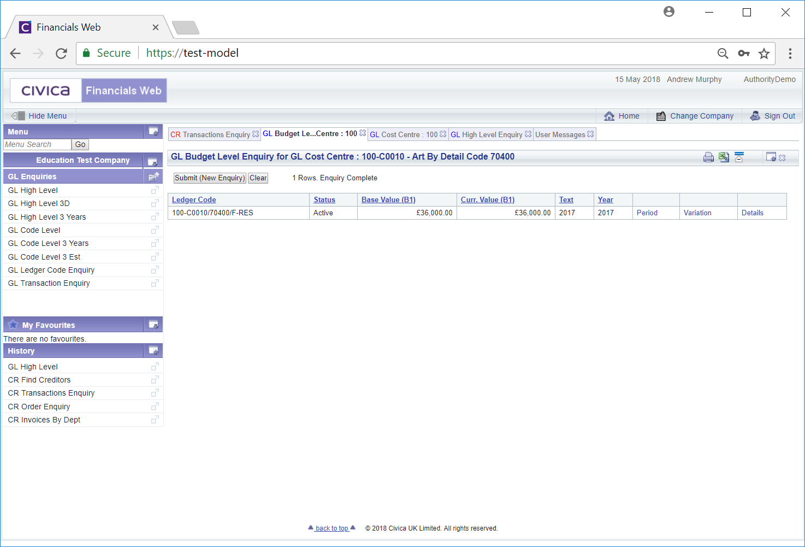Open GL Ledger Code Enquiry menu item
The height and width of the screenshot is (547, 805).
point(51,270)
